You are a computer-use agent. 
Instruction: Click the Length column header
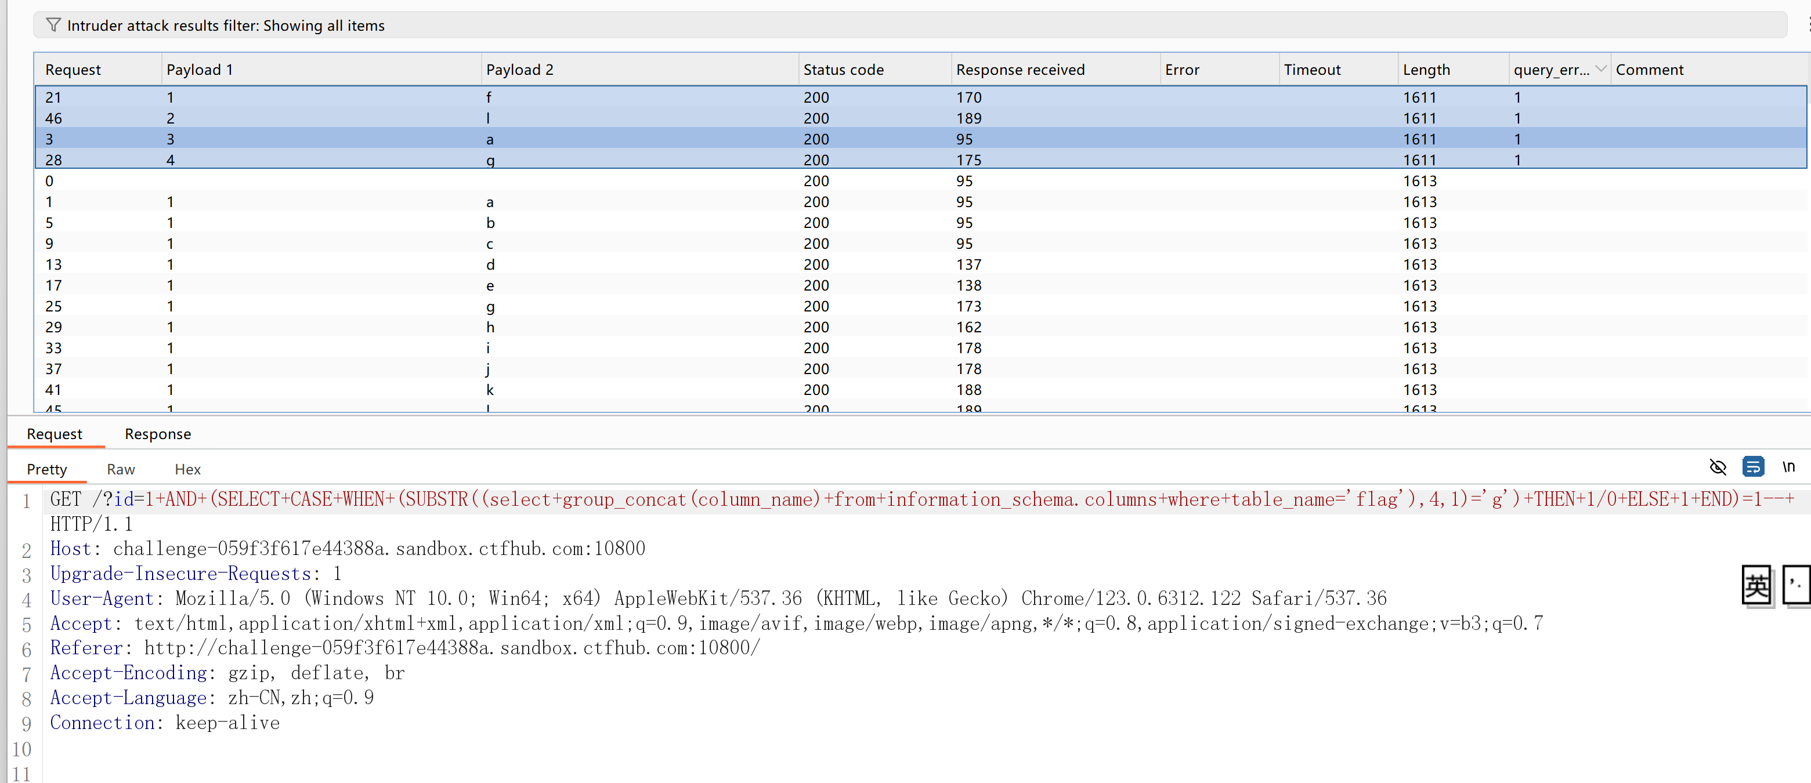pyautogui.click(x=1453, y=70)
